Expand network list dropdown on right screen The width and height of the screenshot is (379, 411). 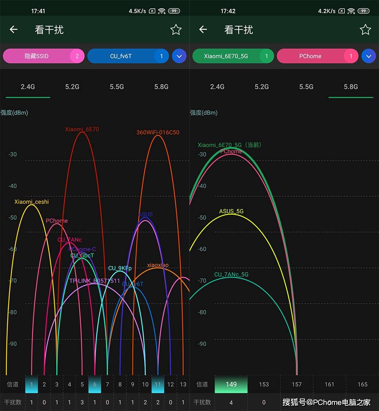pos(368,56)
